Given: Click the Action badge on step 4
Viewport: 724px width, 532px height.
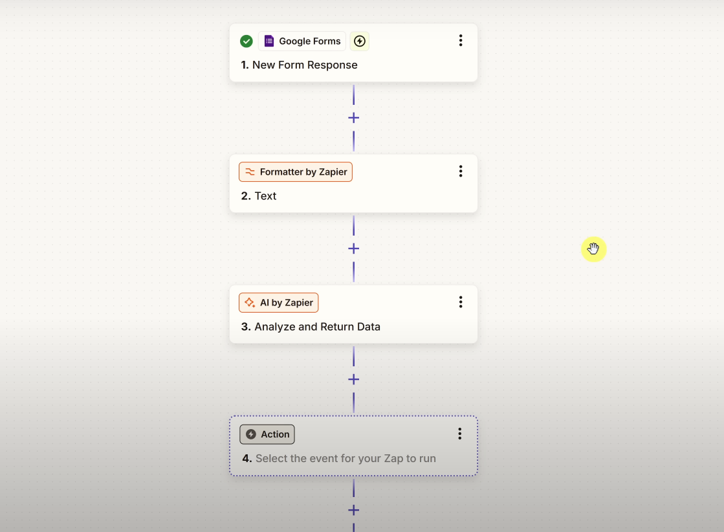Looking at the screenshot, I should click(267, 434).
